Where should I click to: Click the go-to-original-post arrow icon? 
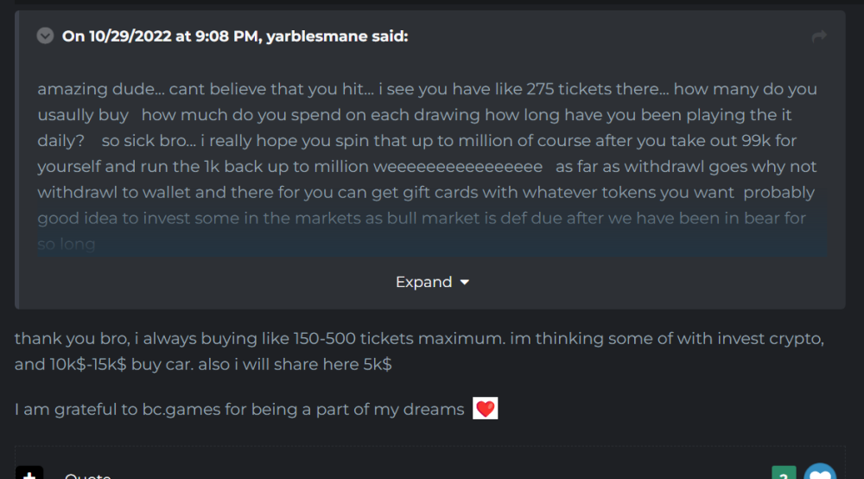click(819, 35)
